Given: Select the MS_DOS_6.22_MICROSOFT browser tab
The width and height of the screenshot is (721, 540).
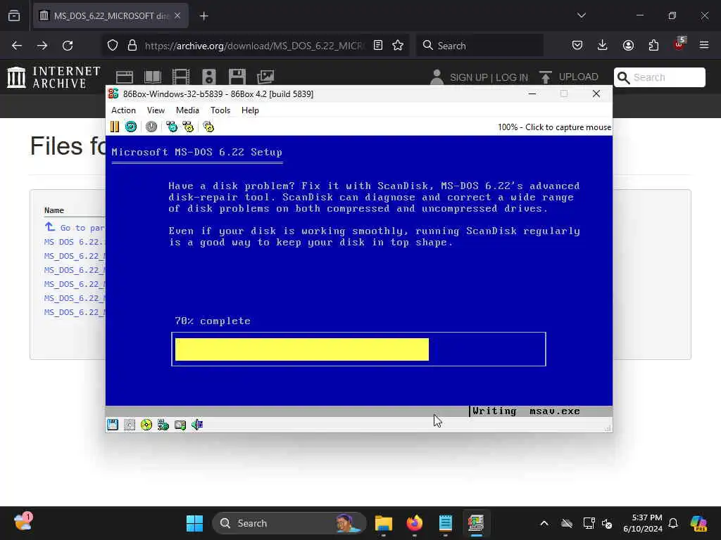Looking at the screenshot, I should (111, 15).
